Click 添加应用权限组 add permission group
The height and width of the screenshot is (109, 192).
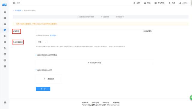(x=94, y=63)
